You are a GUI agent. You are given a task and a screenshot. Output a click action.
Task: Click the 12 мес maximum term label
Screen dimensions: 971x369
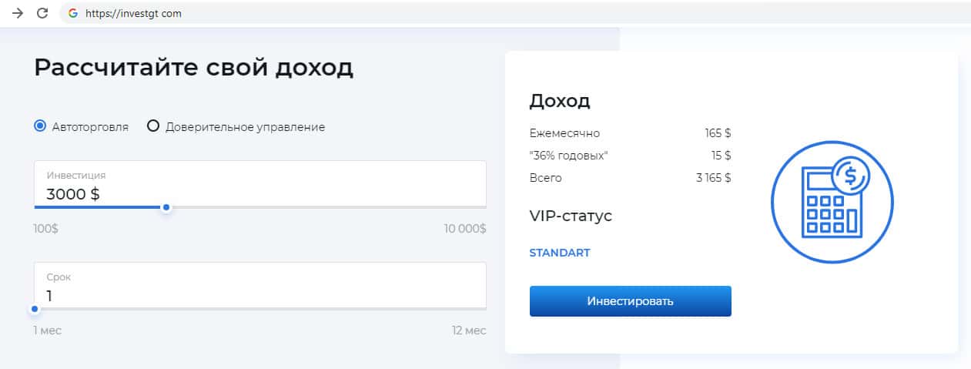(x=469, y=330)
